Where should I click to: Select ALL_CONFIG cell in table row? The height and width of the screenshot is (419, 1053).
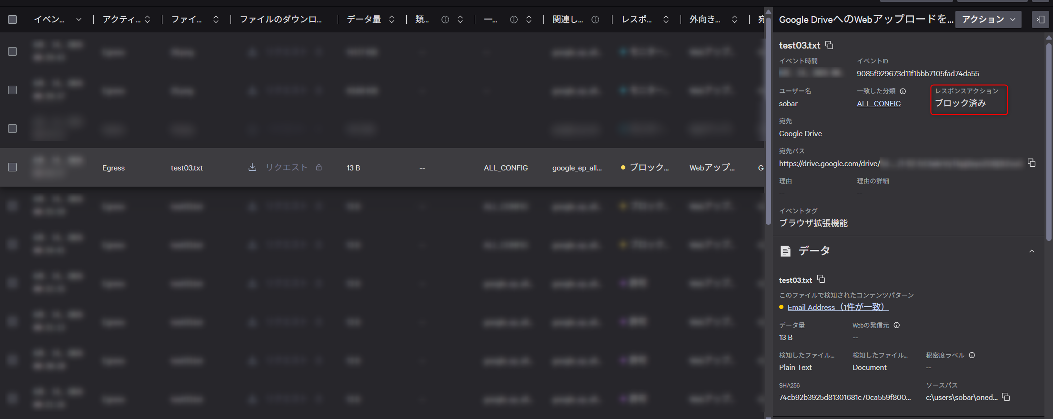(x=506, y=168)
